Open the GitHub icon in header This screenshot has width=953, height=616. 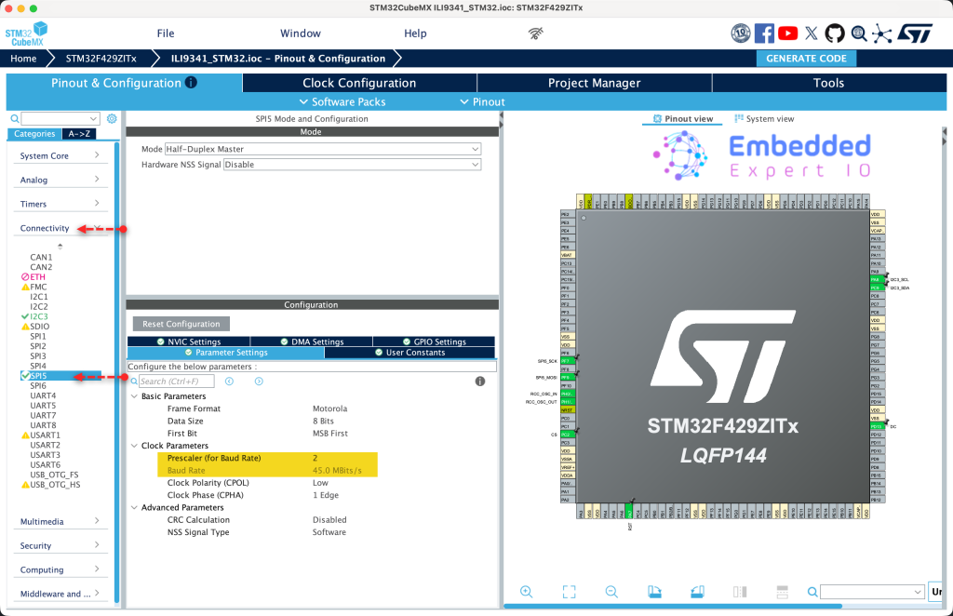point(834,33)
